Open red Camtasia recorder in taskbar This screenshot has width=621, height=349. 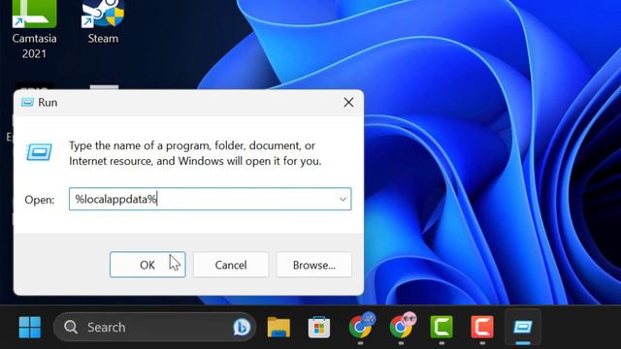(482, 327)
